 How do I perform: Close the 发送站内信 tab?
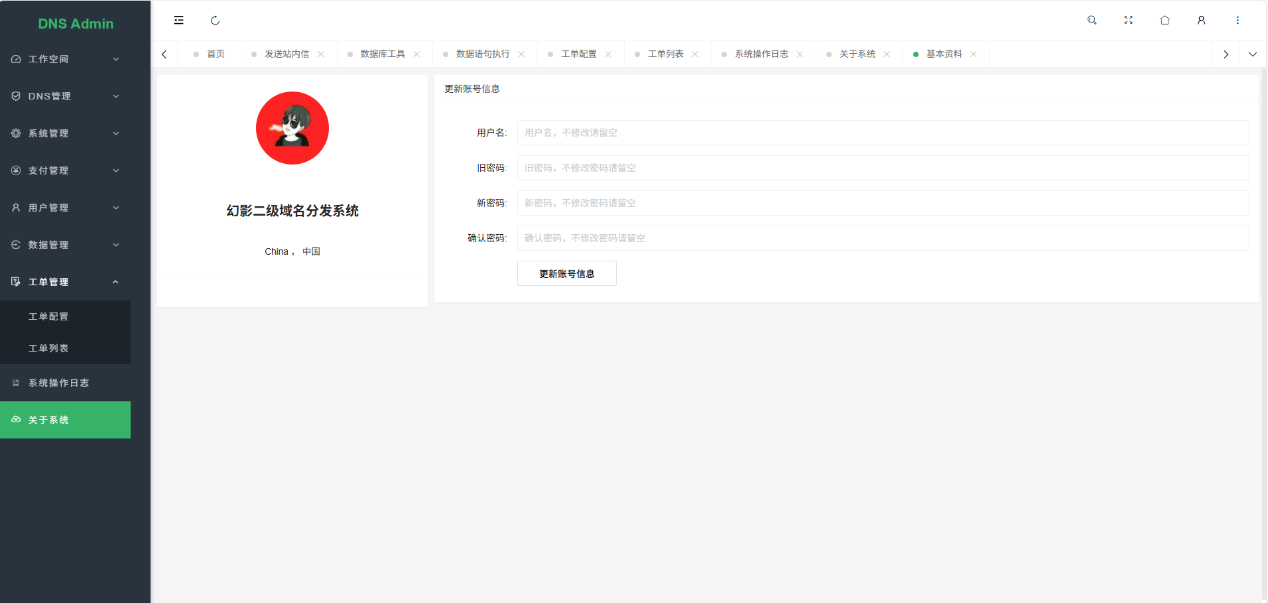(322, 54)
